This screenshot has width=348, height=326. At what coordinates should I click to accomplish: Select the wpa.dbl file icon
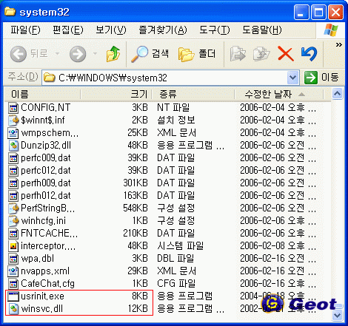13,259
